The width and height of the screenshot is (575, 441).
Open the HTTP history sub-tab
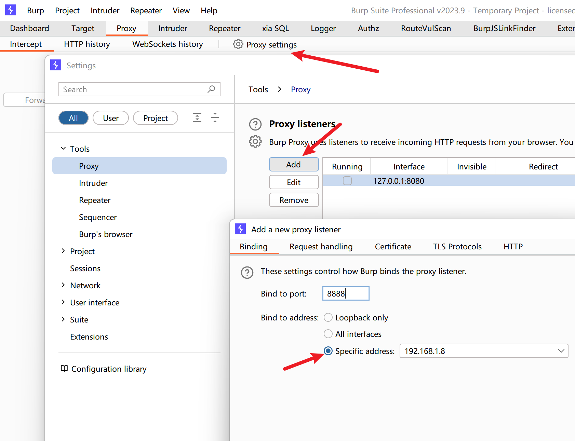(x=87, y=44)
